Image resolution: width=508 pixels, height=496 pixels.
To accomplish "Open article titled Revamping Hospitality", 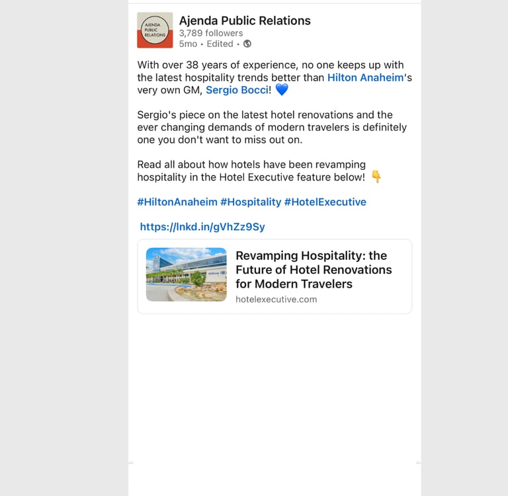I will click(314, 270).
